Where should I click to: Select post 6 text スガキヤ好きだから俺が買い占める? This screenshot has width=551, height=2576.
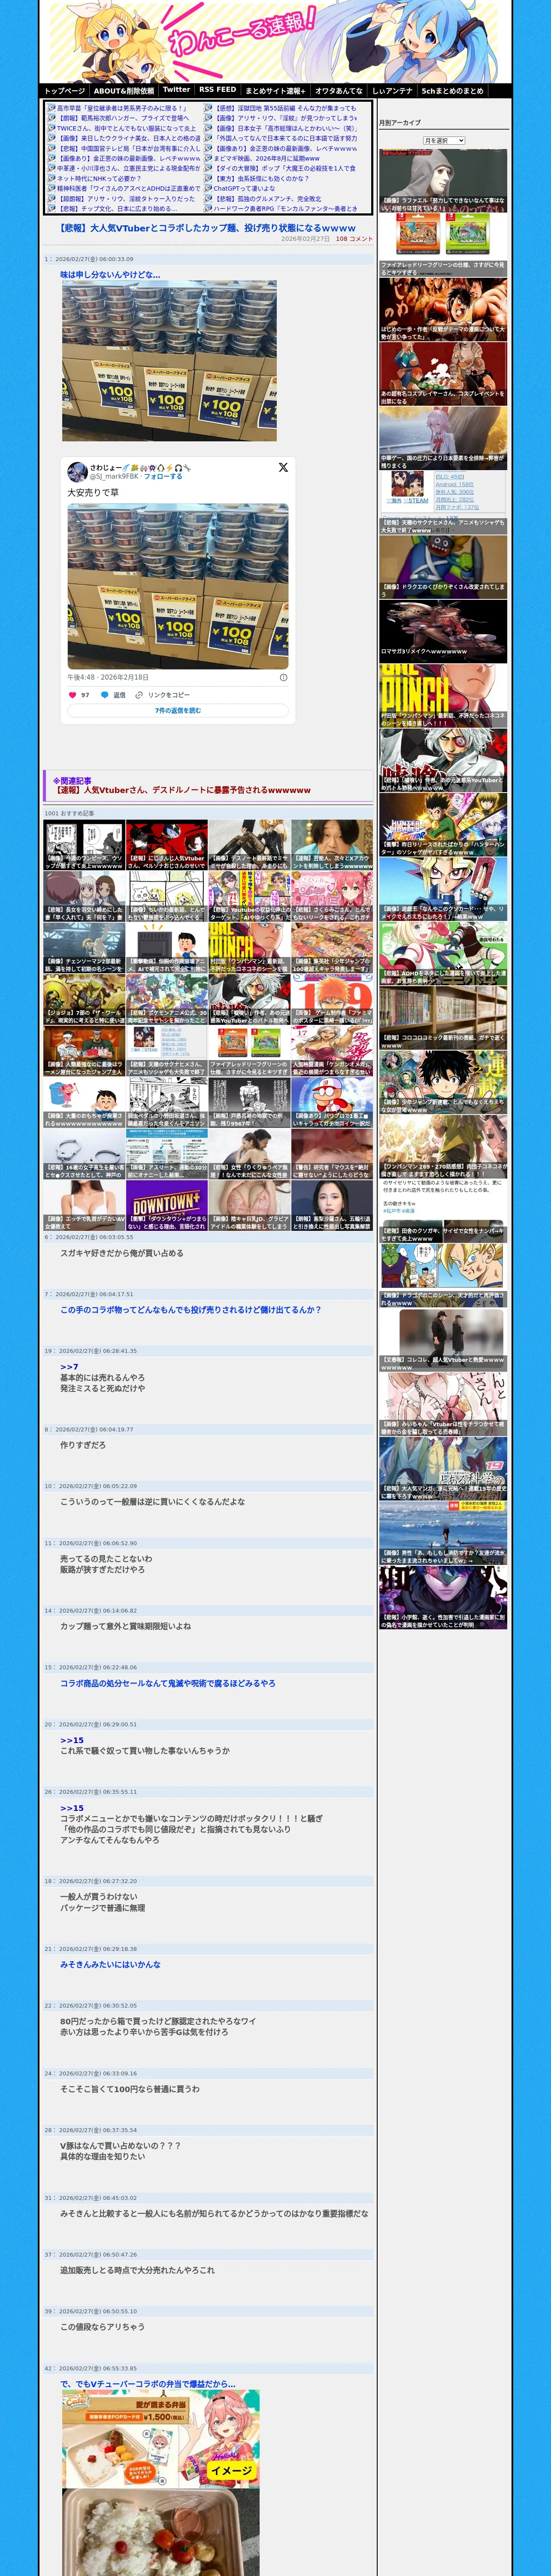(121, 1252)
